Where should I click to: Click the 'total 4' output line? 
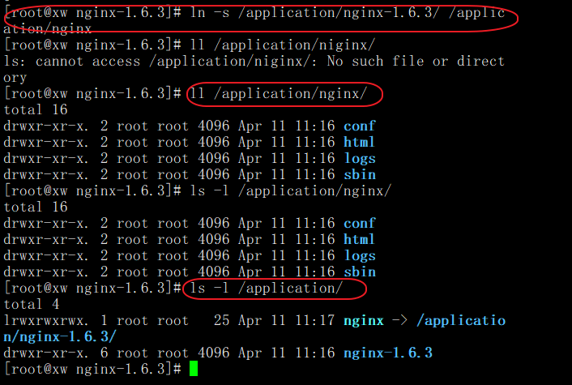(x=32, y=304)
